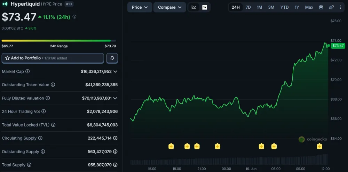Open the Price dropdown
The width and height of the screenshot is (348, 172).
140,7
